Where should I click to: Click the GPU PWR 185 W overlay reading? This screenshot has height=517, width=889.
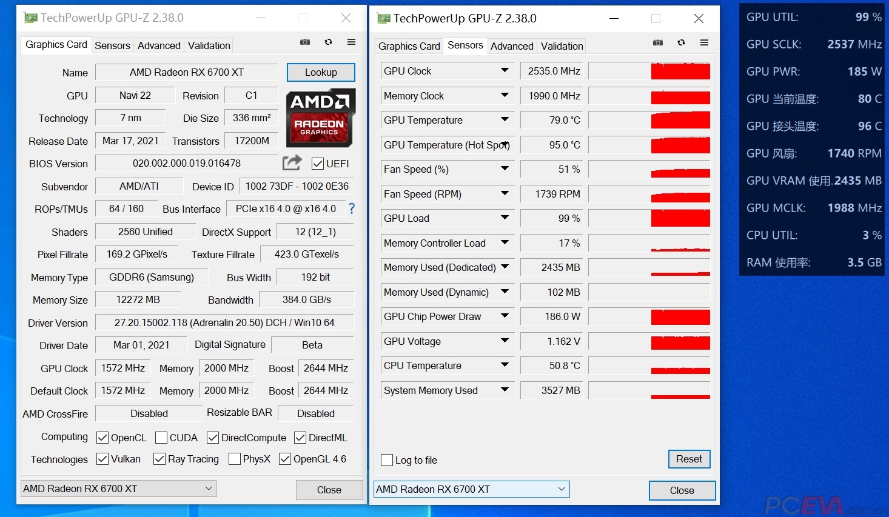click(x=814, y=72)
